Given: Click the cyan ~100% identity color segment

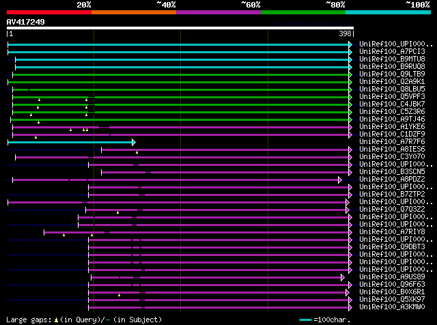Looking at the screenshot, I should pyautogui.click(x=389, y=12).
